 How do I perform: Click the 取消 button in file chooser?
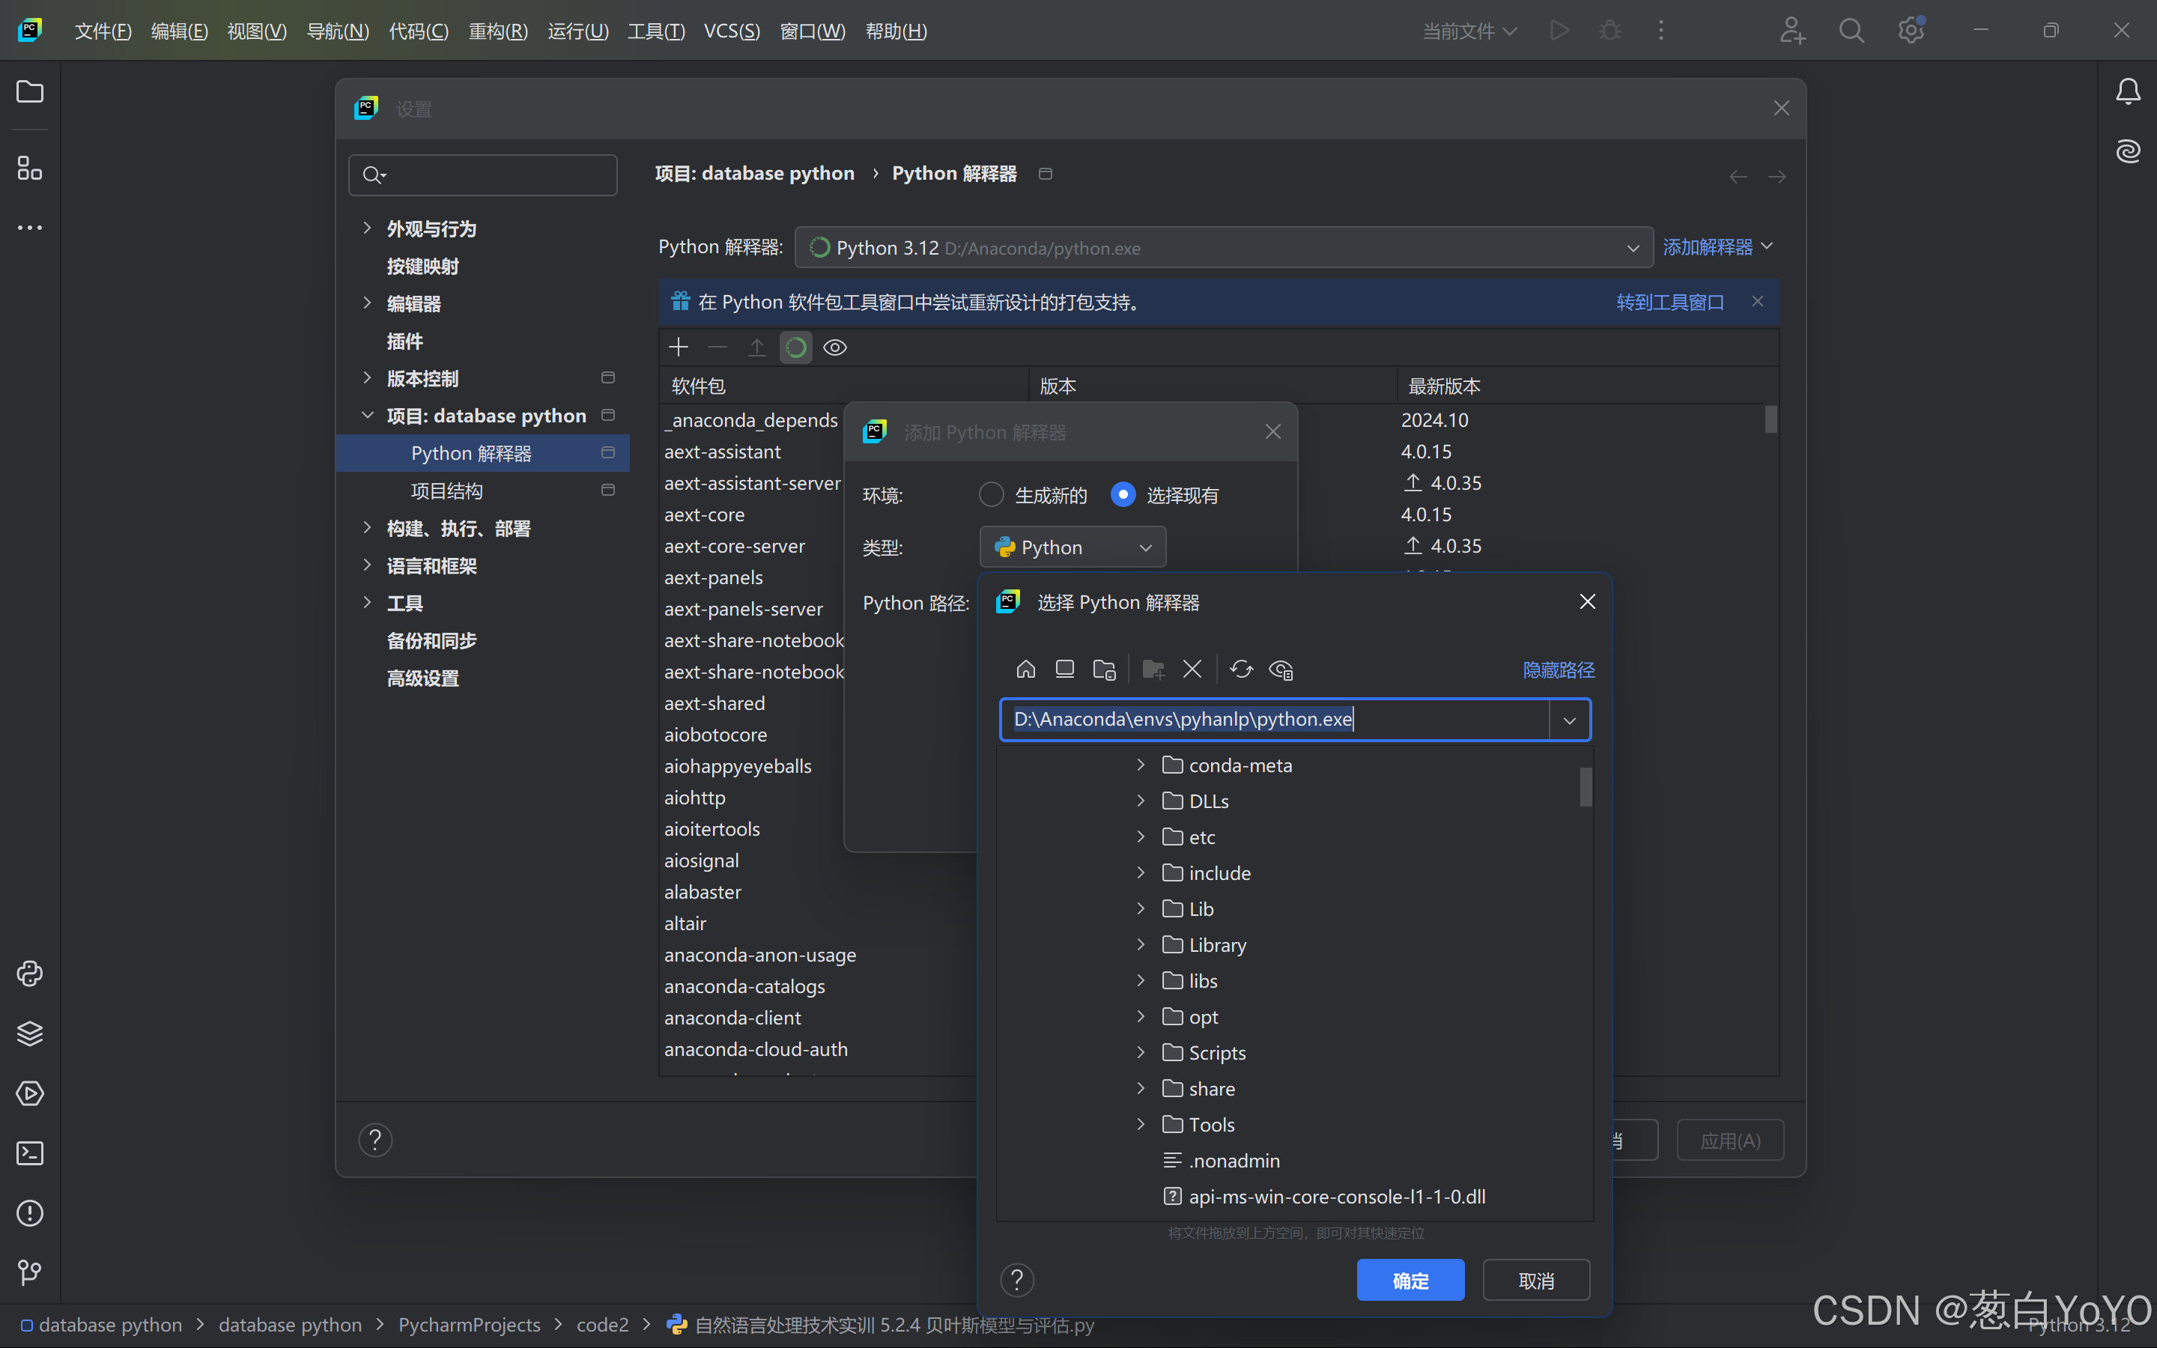point(1536,1281)
